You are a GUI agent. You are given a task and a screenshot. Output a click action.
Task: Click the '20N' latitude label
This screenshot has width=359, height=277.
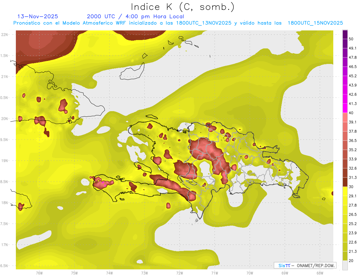5,119
